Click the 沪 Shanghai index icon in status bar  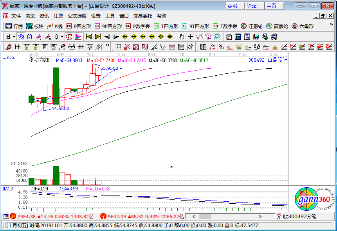13,217
